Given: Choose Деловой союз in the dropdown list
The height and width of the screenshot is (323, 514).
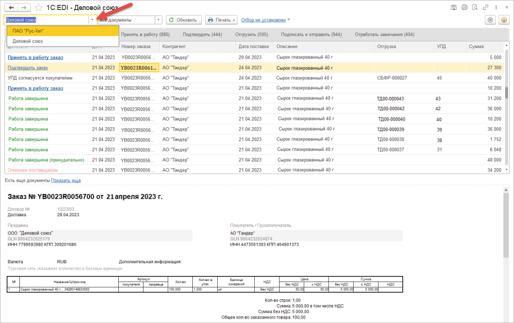Looking at the screenshot, I should click(x=63, y=41).
